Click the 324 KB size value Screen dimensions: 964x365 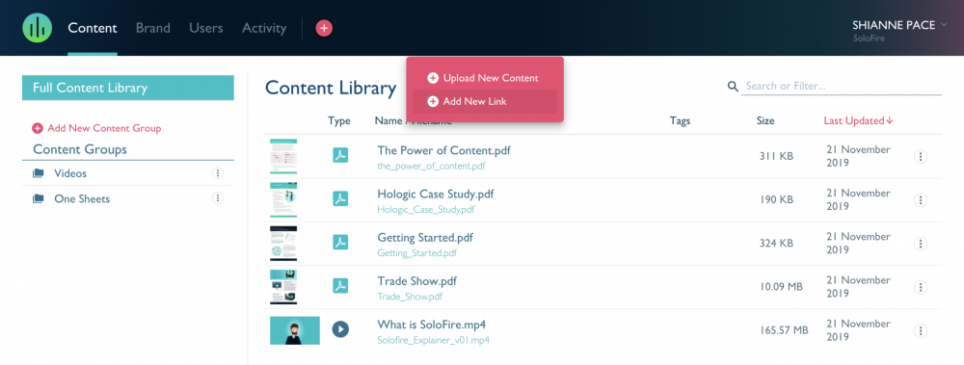776,244
